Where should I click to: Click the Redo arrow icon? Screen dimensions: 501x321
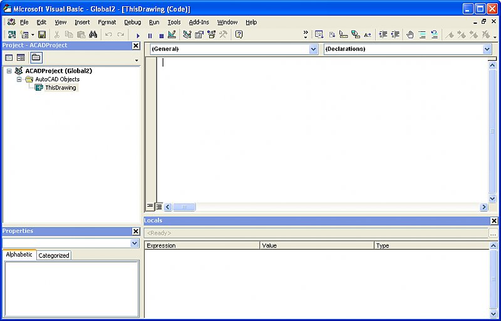pyautogui.click(x=120, y=34)
